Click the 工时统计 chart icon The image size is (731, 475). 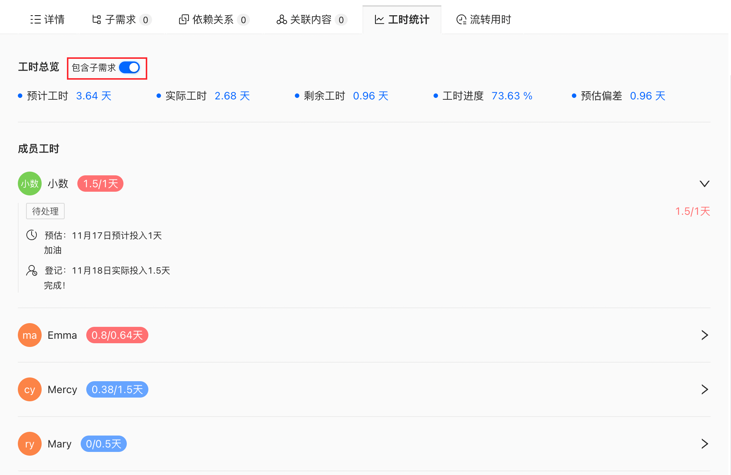coord(379,19)
